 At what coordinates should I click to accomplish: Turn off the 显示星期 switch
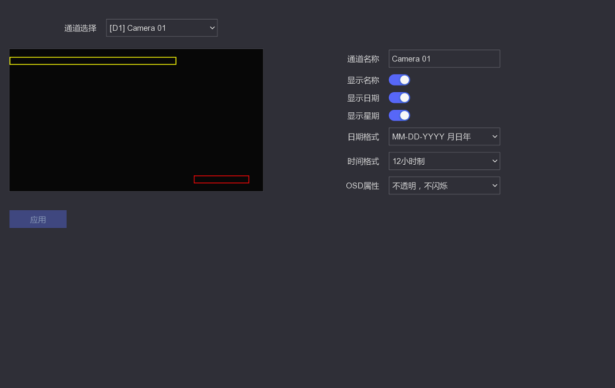pos(399,115)
